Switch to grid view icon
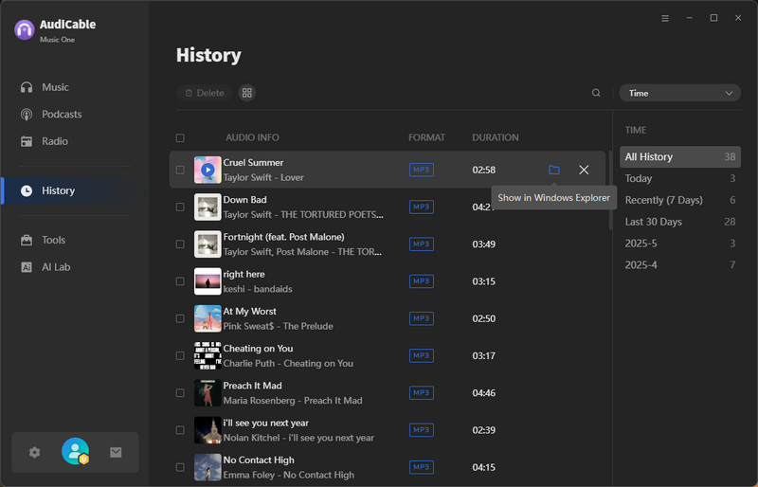 pyautogui.click(x=247, y=93)
